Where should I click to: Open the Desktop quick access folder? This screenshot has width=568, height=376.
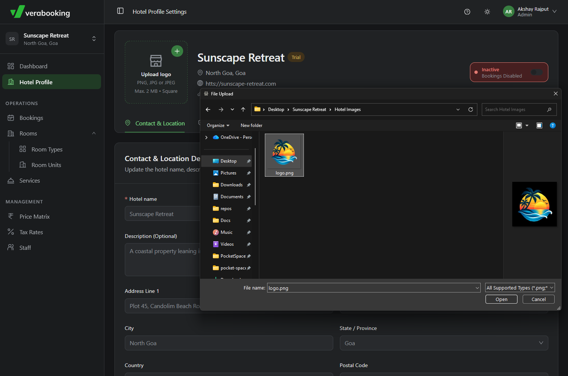point(227,161)
